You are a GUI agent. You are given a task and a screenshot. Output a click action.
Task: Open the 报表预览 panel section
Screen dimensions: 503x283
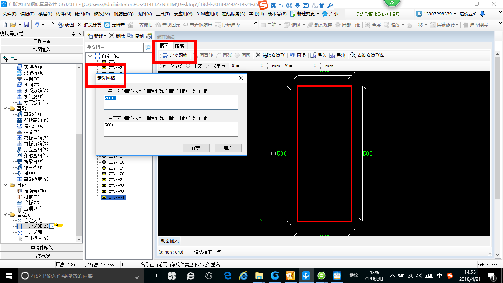tap(42, 256)
